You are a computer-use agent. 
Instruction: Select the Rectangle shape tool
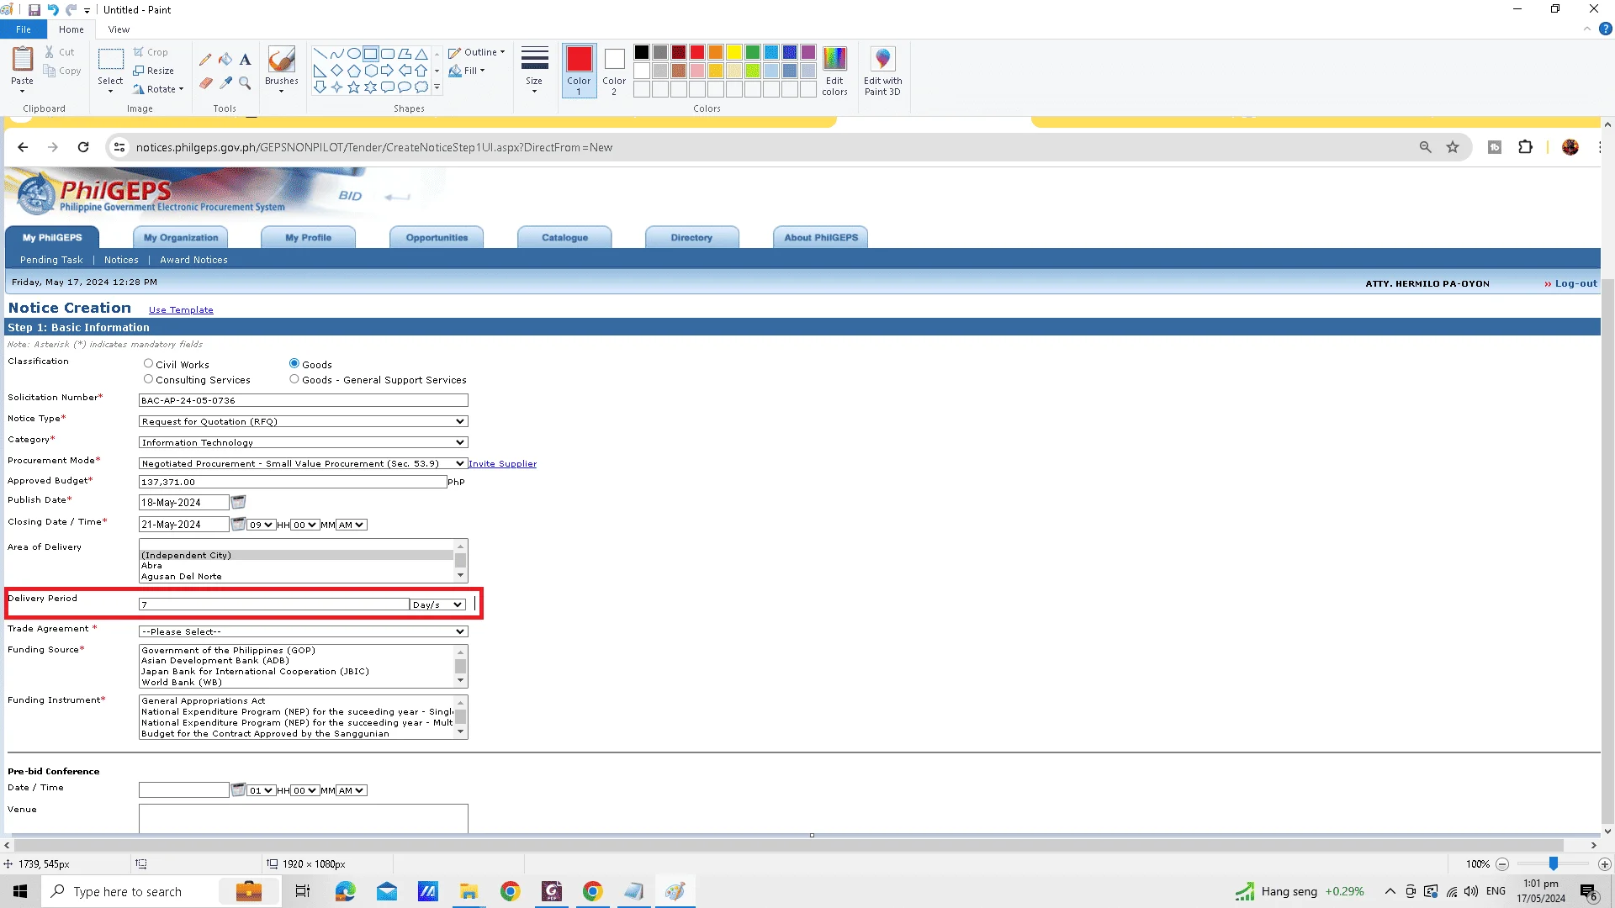[370, 54]
